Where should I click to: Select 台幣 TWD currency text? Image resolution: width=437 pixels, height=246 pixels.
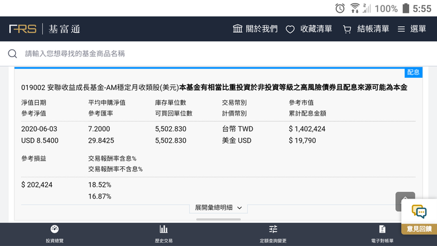coord(237,129)
